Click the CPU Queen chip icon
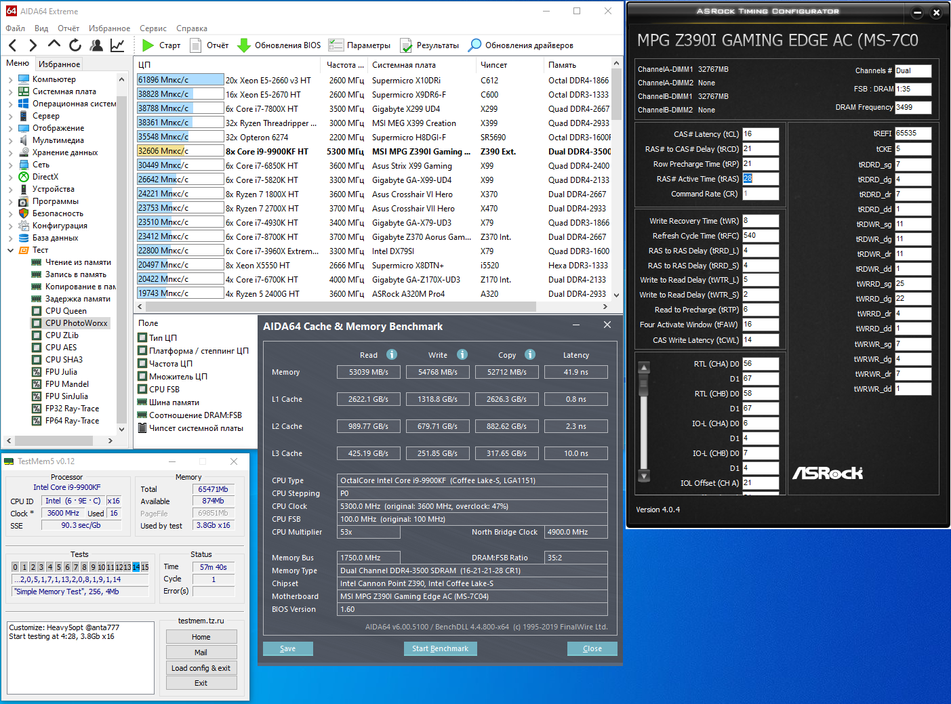951x704 pixels. 37,311
